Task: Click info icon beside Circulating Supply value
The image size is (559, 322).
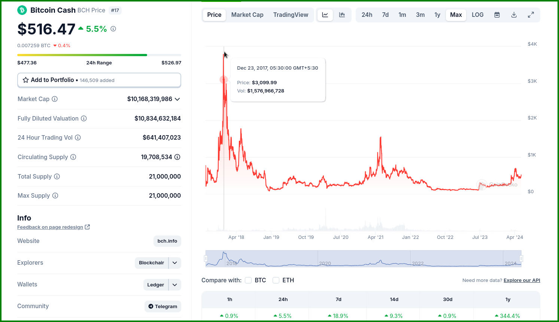Action: click(177, 157)
